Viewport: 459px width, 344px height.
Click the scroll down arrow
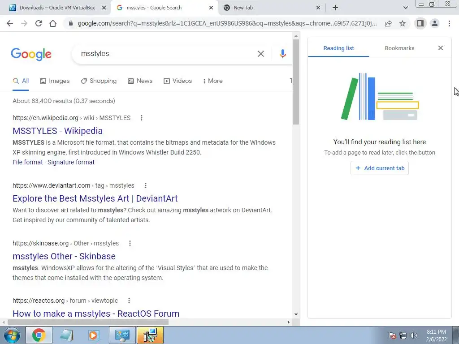coord(296,314)
